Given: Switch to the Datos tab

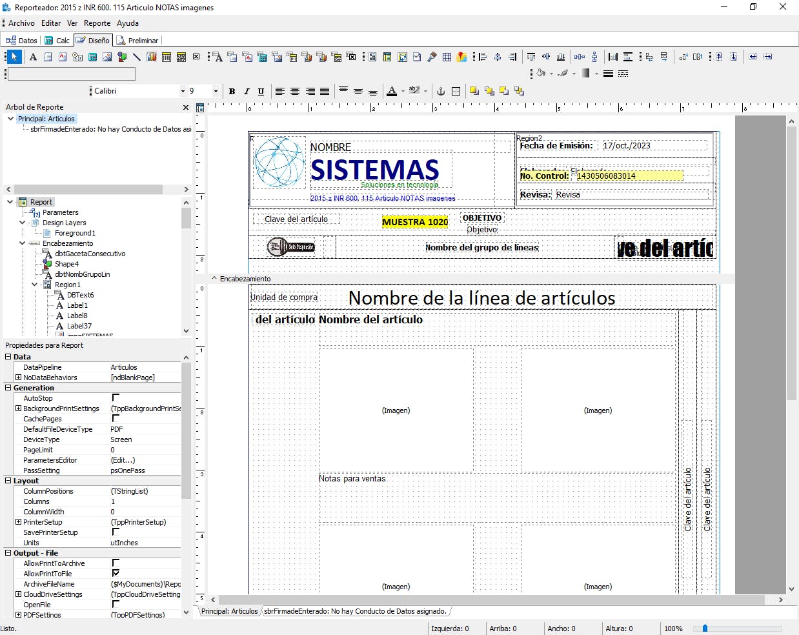Looking at the screenshot, I should (21, 40).
